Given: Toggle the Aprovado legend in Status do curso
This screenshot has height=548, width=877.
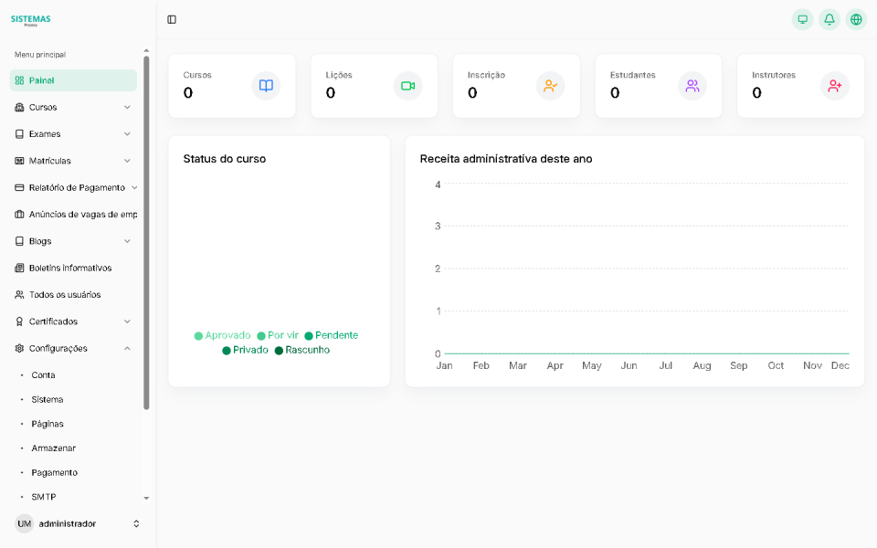Looking at the screenshot, I should pyautogui.click(x=223, y=335).
